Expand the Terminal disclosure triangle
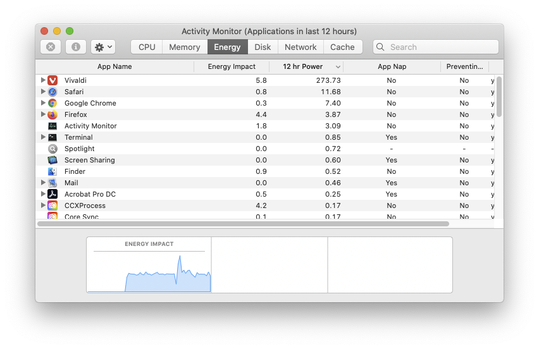Image resolution: width=539 pixels, height=349 pixels. point(43,137)
